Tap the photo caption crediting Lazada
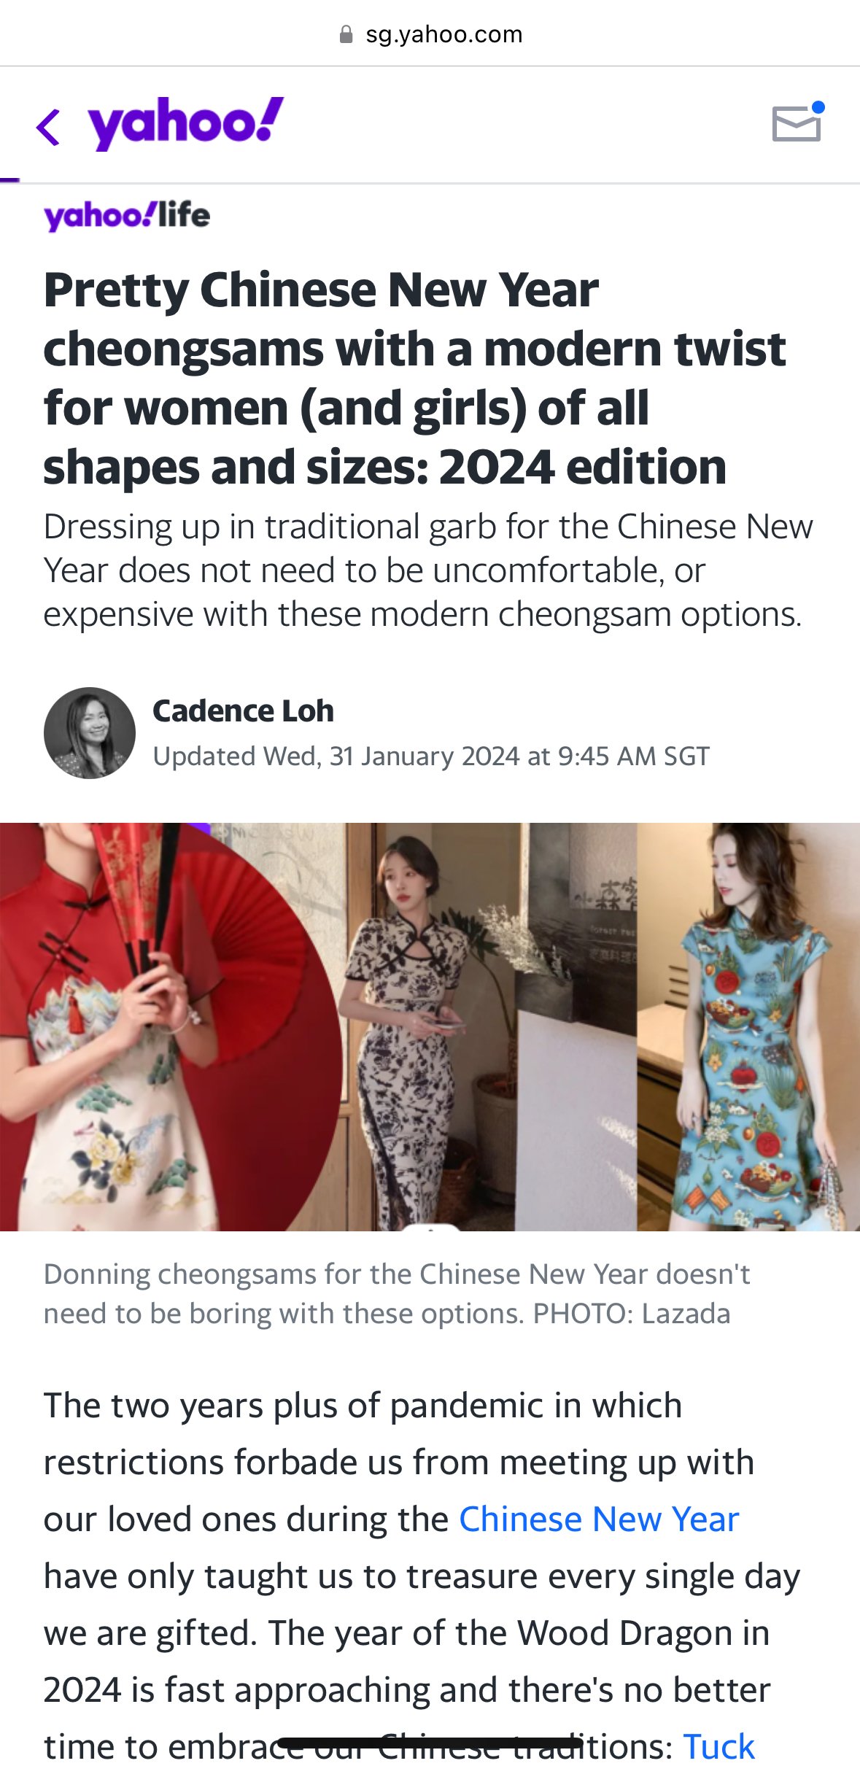The width and height of the screenshot is (860, 1766). click(x=397, y=1293)
